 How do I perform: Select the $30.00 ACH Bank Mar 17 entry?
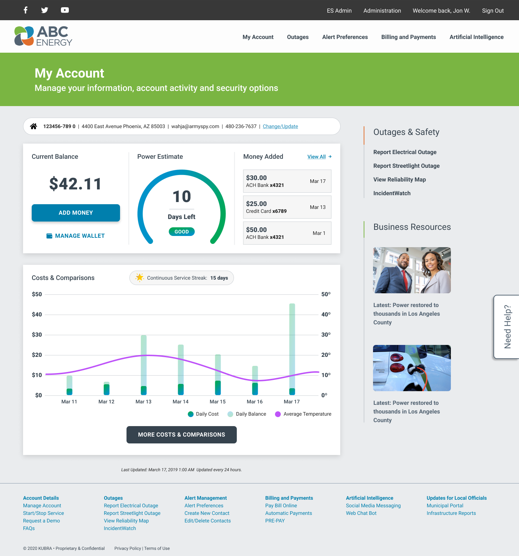tap(287, 181)
